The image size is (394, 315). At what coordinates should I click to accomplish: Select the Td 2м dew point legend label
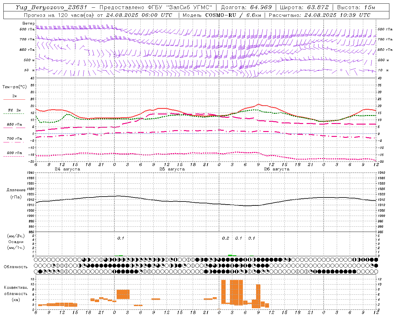(14, 110)
